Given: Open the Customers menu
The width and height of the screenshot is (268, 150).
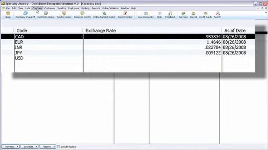Looking at the screenshot, I should [x=50, y=8].
